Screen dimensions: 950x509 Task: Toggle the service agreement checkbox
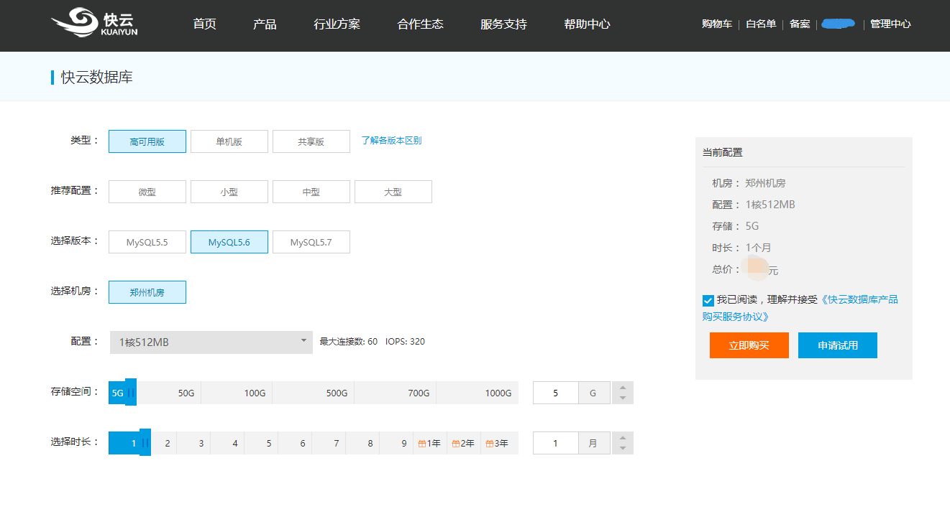pos(708,300)
